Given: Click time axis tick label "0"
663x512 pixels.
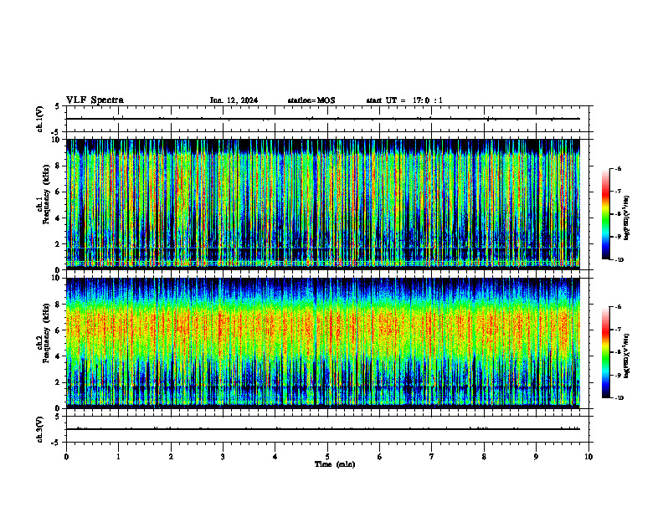Looking at the screenshot, I should tap(66, 457).
